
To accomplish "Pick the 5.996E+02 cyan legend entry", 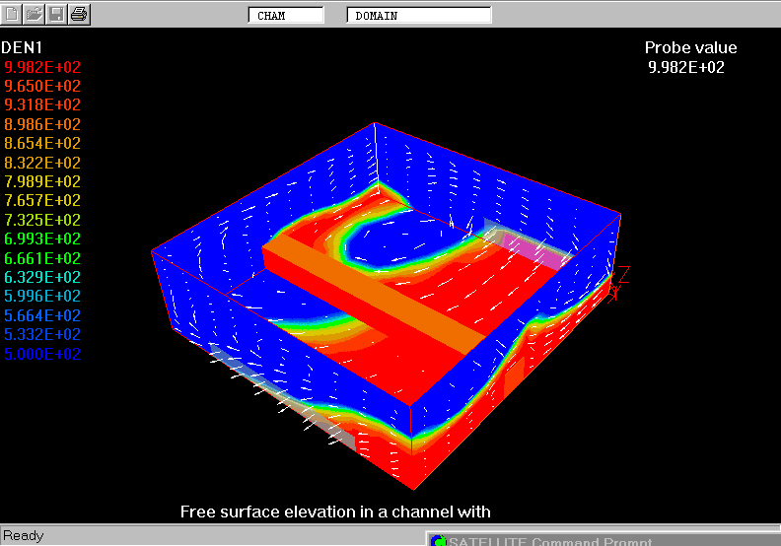I will tap(42, 297).
